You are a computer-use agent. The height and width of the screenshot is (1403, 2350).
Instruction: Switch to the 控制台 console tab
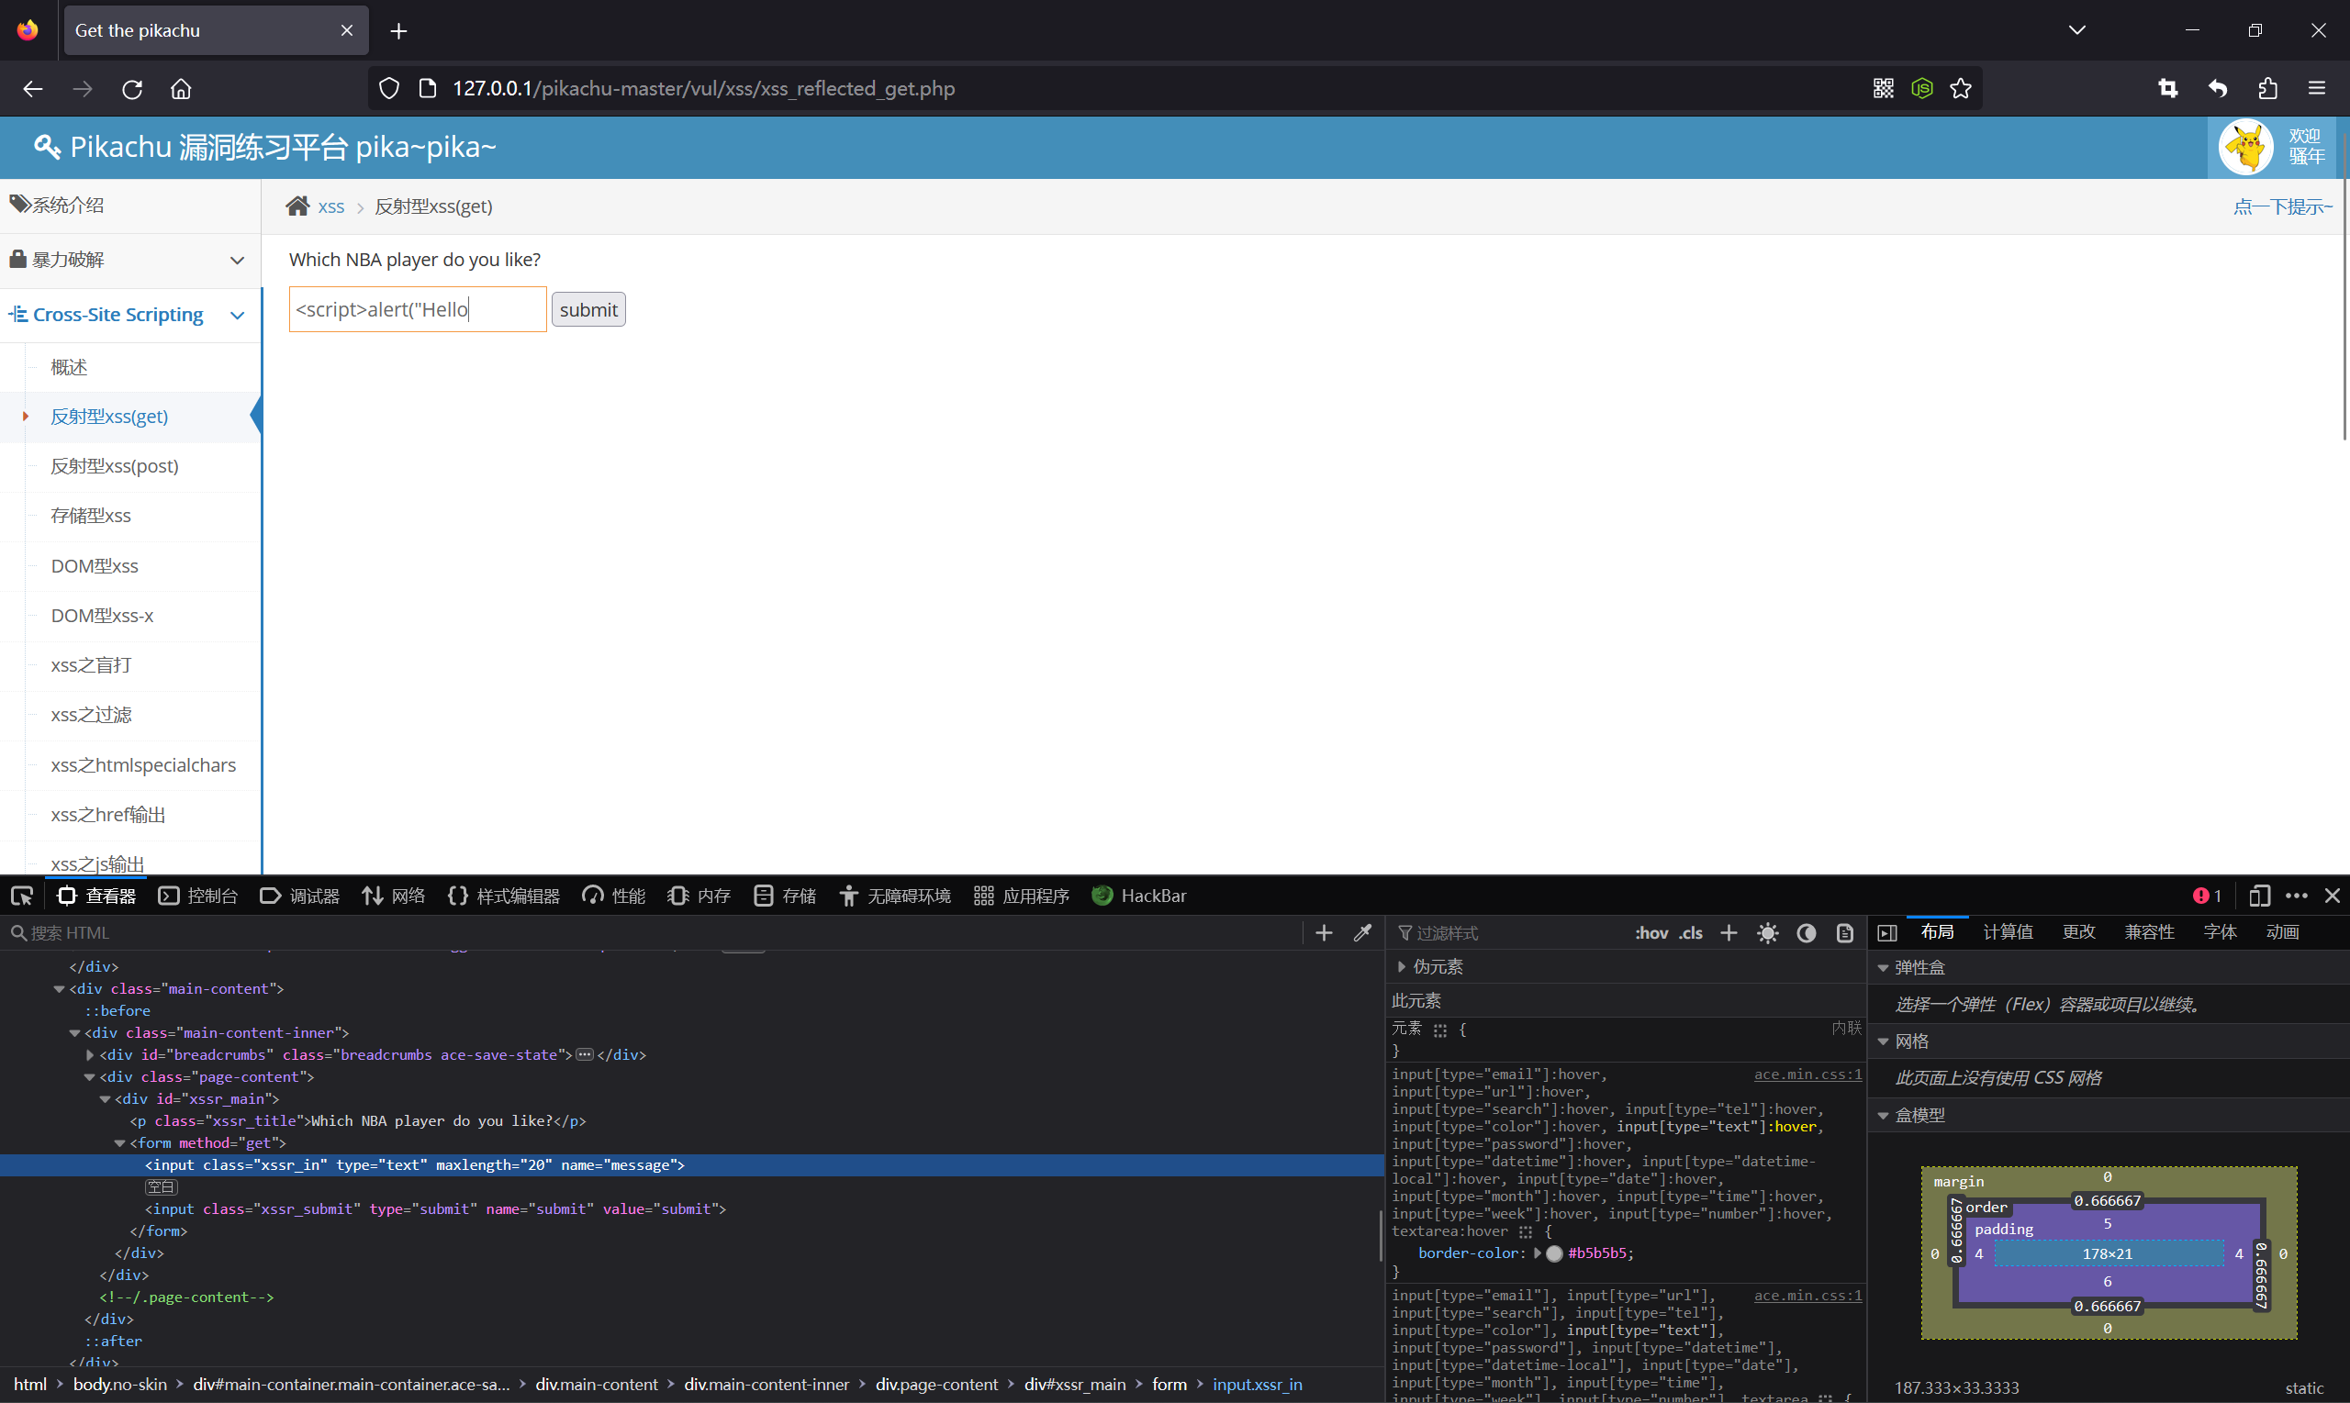coord(198,896)
